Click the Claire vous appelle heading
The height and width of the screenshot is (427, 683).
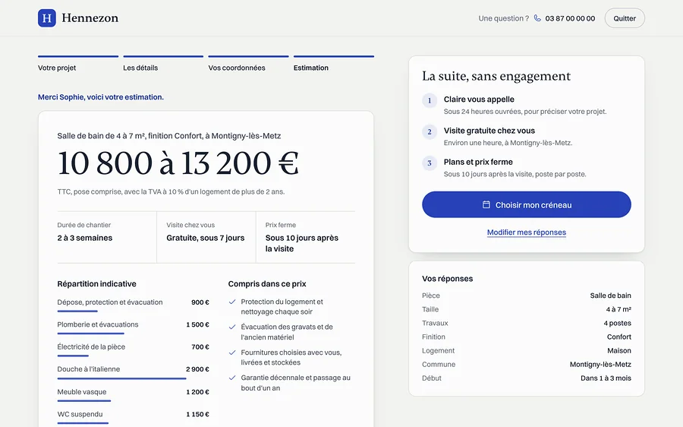point(479,100)
